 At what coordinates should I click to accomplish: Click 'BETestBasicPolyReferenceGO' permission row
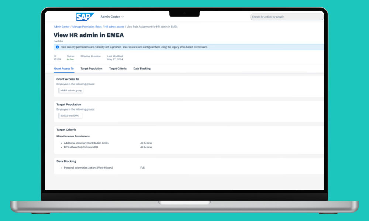coord(81,147)
